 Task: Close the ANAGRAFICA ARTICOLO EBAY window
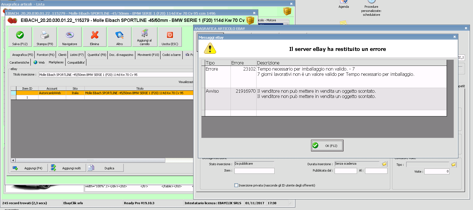(466, 28)
